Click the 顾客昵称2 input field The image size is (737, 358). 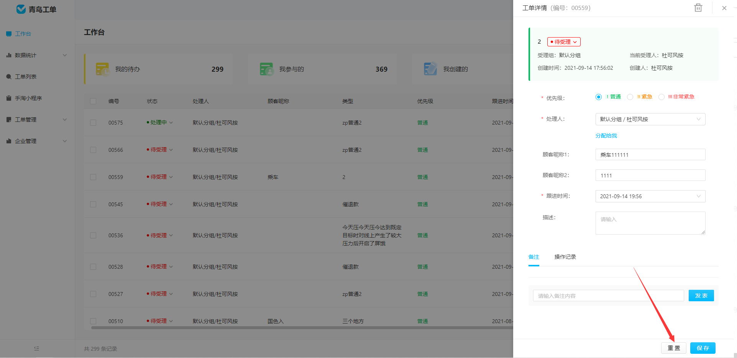tap(650, 175)
